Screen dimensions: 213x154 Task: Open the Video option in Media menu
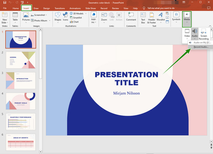[187, 34]
